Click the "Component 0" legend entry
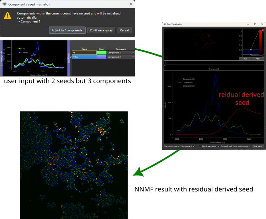 [x=186, y=79]
